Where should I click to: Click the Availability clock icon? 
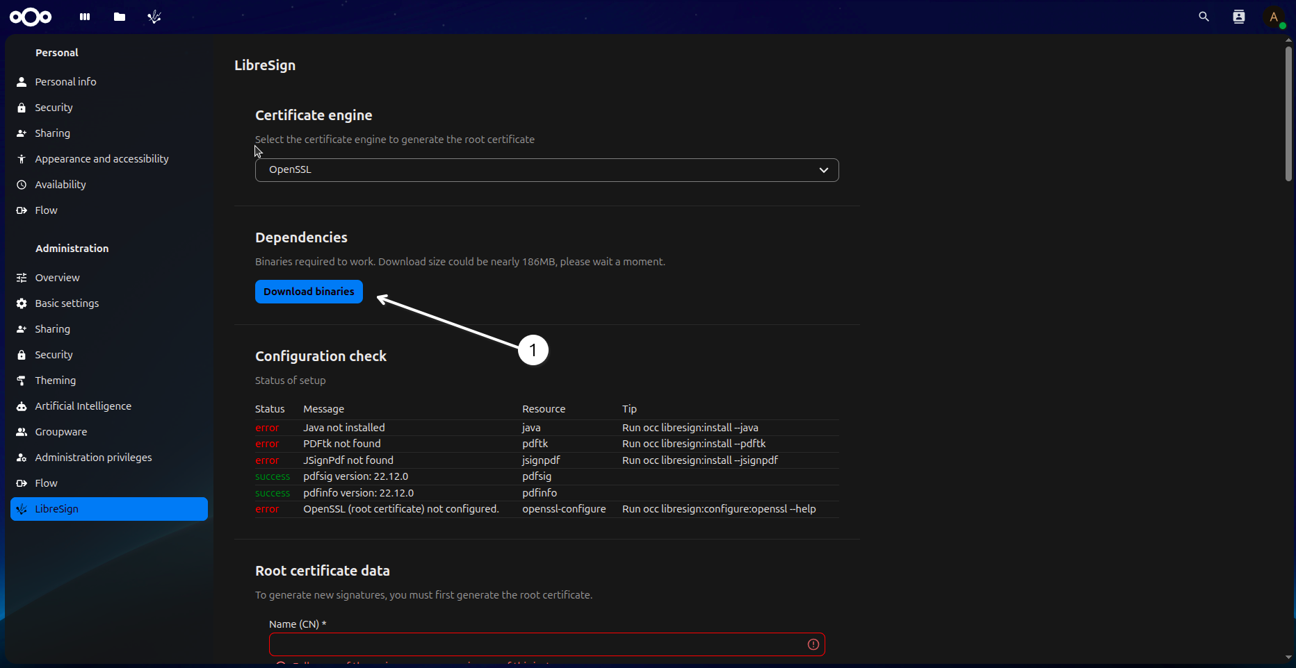[x=22, y=185]
